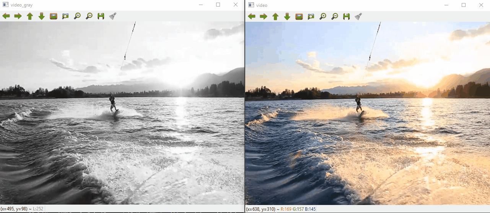Zoom in on the color video image

(323, 16)
